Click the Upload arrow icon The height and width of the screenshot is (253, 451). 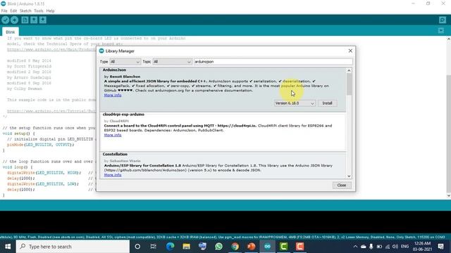(x=14, y=20)
